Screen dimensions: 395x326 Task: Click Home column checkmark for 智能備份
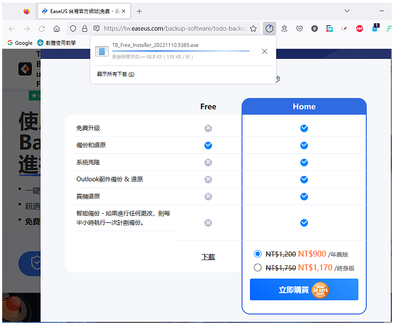[304, 223]
